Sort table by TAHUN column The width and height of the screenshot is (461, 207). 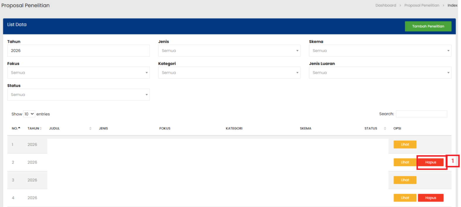[x=35, y=128]
